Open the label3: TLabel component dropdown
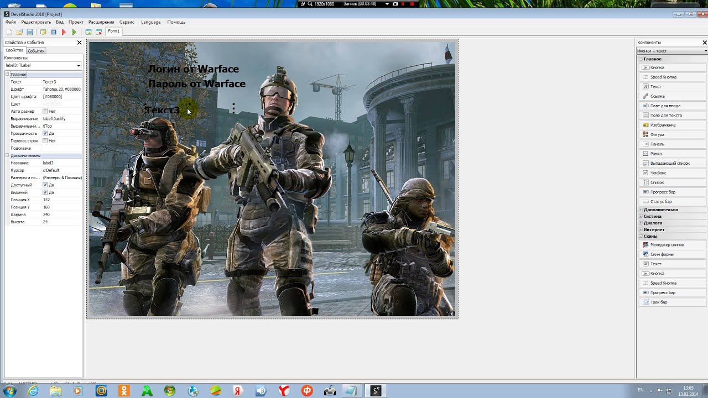Image resolution: width=708 pixels, height=398 pixels. click(x=79, y=66)
